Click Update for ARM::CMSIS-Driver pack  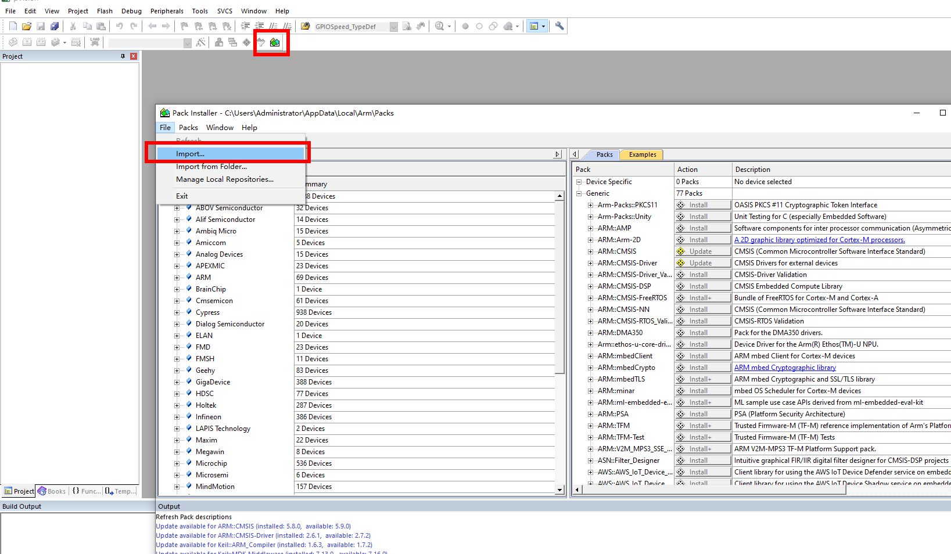(x=702, y=263)
